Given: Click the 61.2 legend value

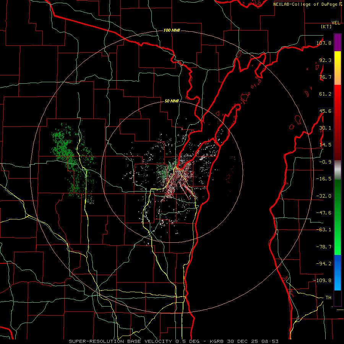Looking at the screenshot, I should (325, 94).
